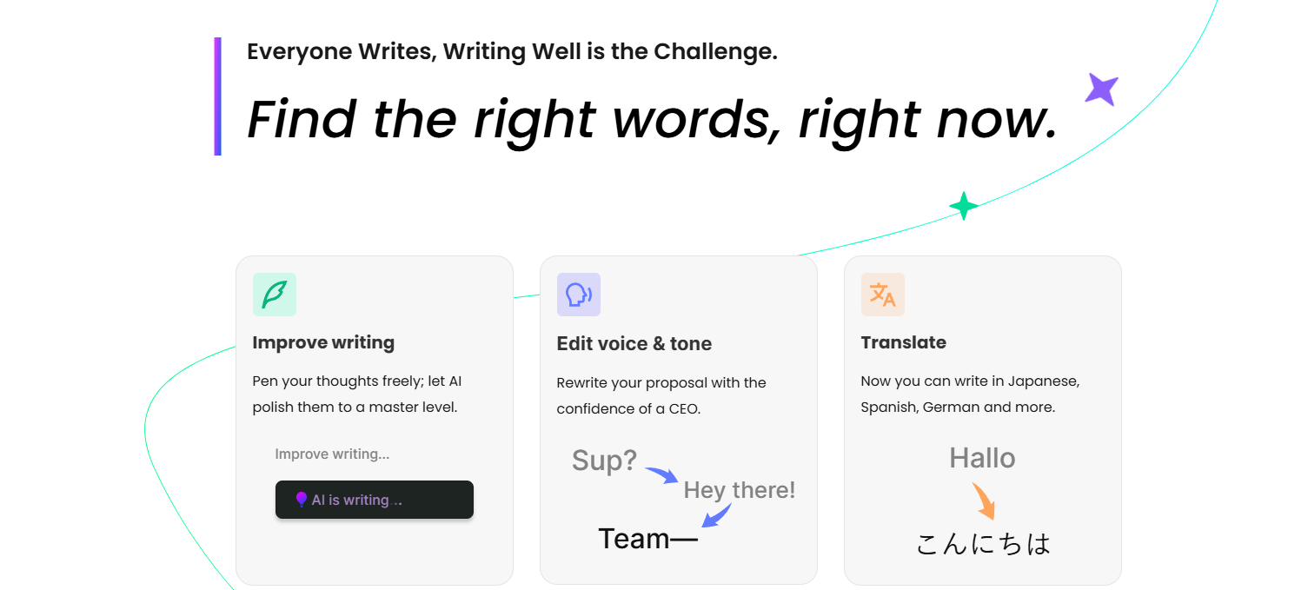Click the Translate card heading

903,342
